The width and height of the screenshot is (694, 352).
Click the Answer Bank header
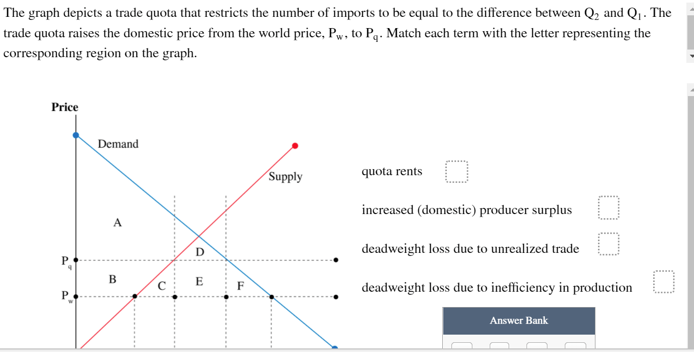(519, 321)
